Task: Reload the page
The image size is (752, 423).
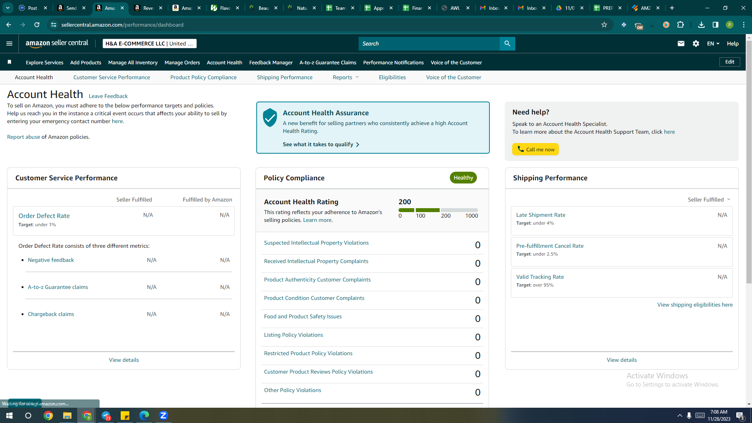Action: click(x=37, y=25)
